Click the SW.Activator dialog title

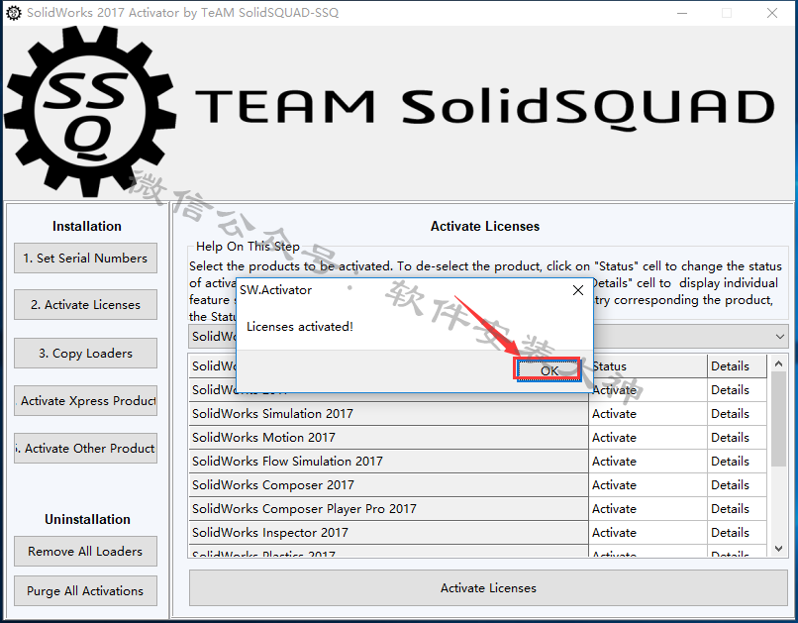coord(276,290)
